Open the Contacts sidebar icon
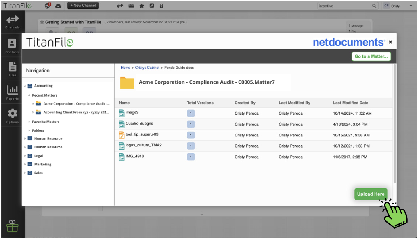 (12, 46)
